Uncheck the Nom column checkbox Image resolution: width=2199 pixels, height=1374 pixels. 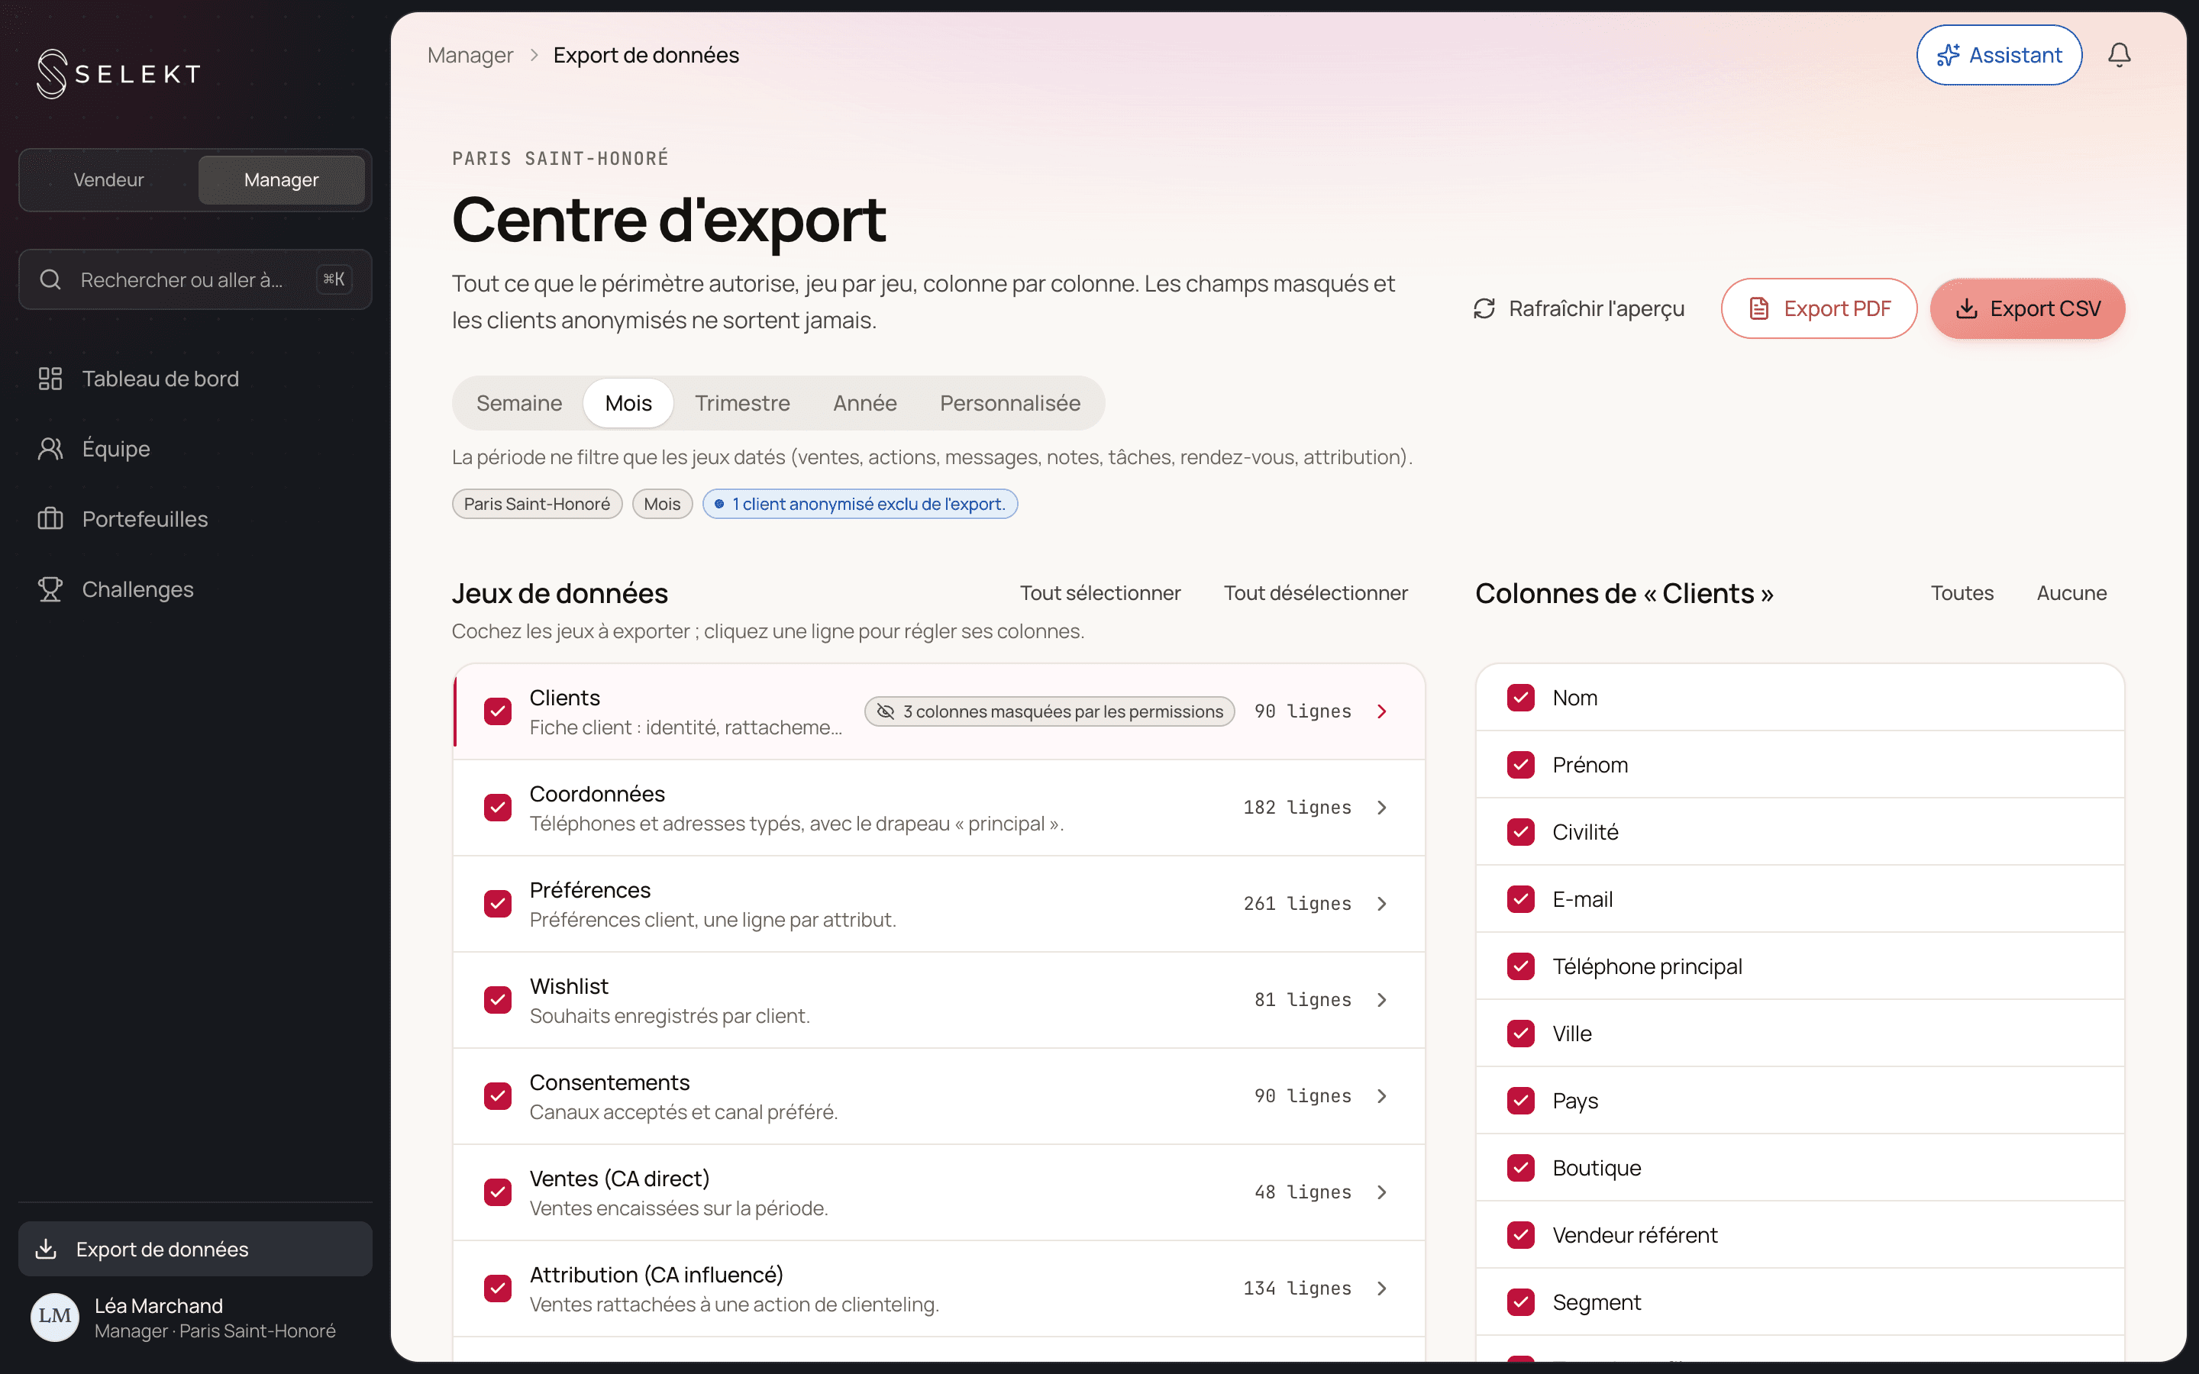point(1520,697)
